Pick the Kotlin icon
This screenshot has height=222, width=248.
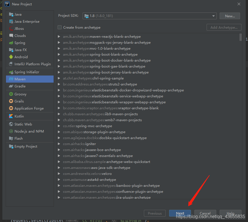[x=11, y=116]
